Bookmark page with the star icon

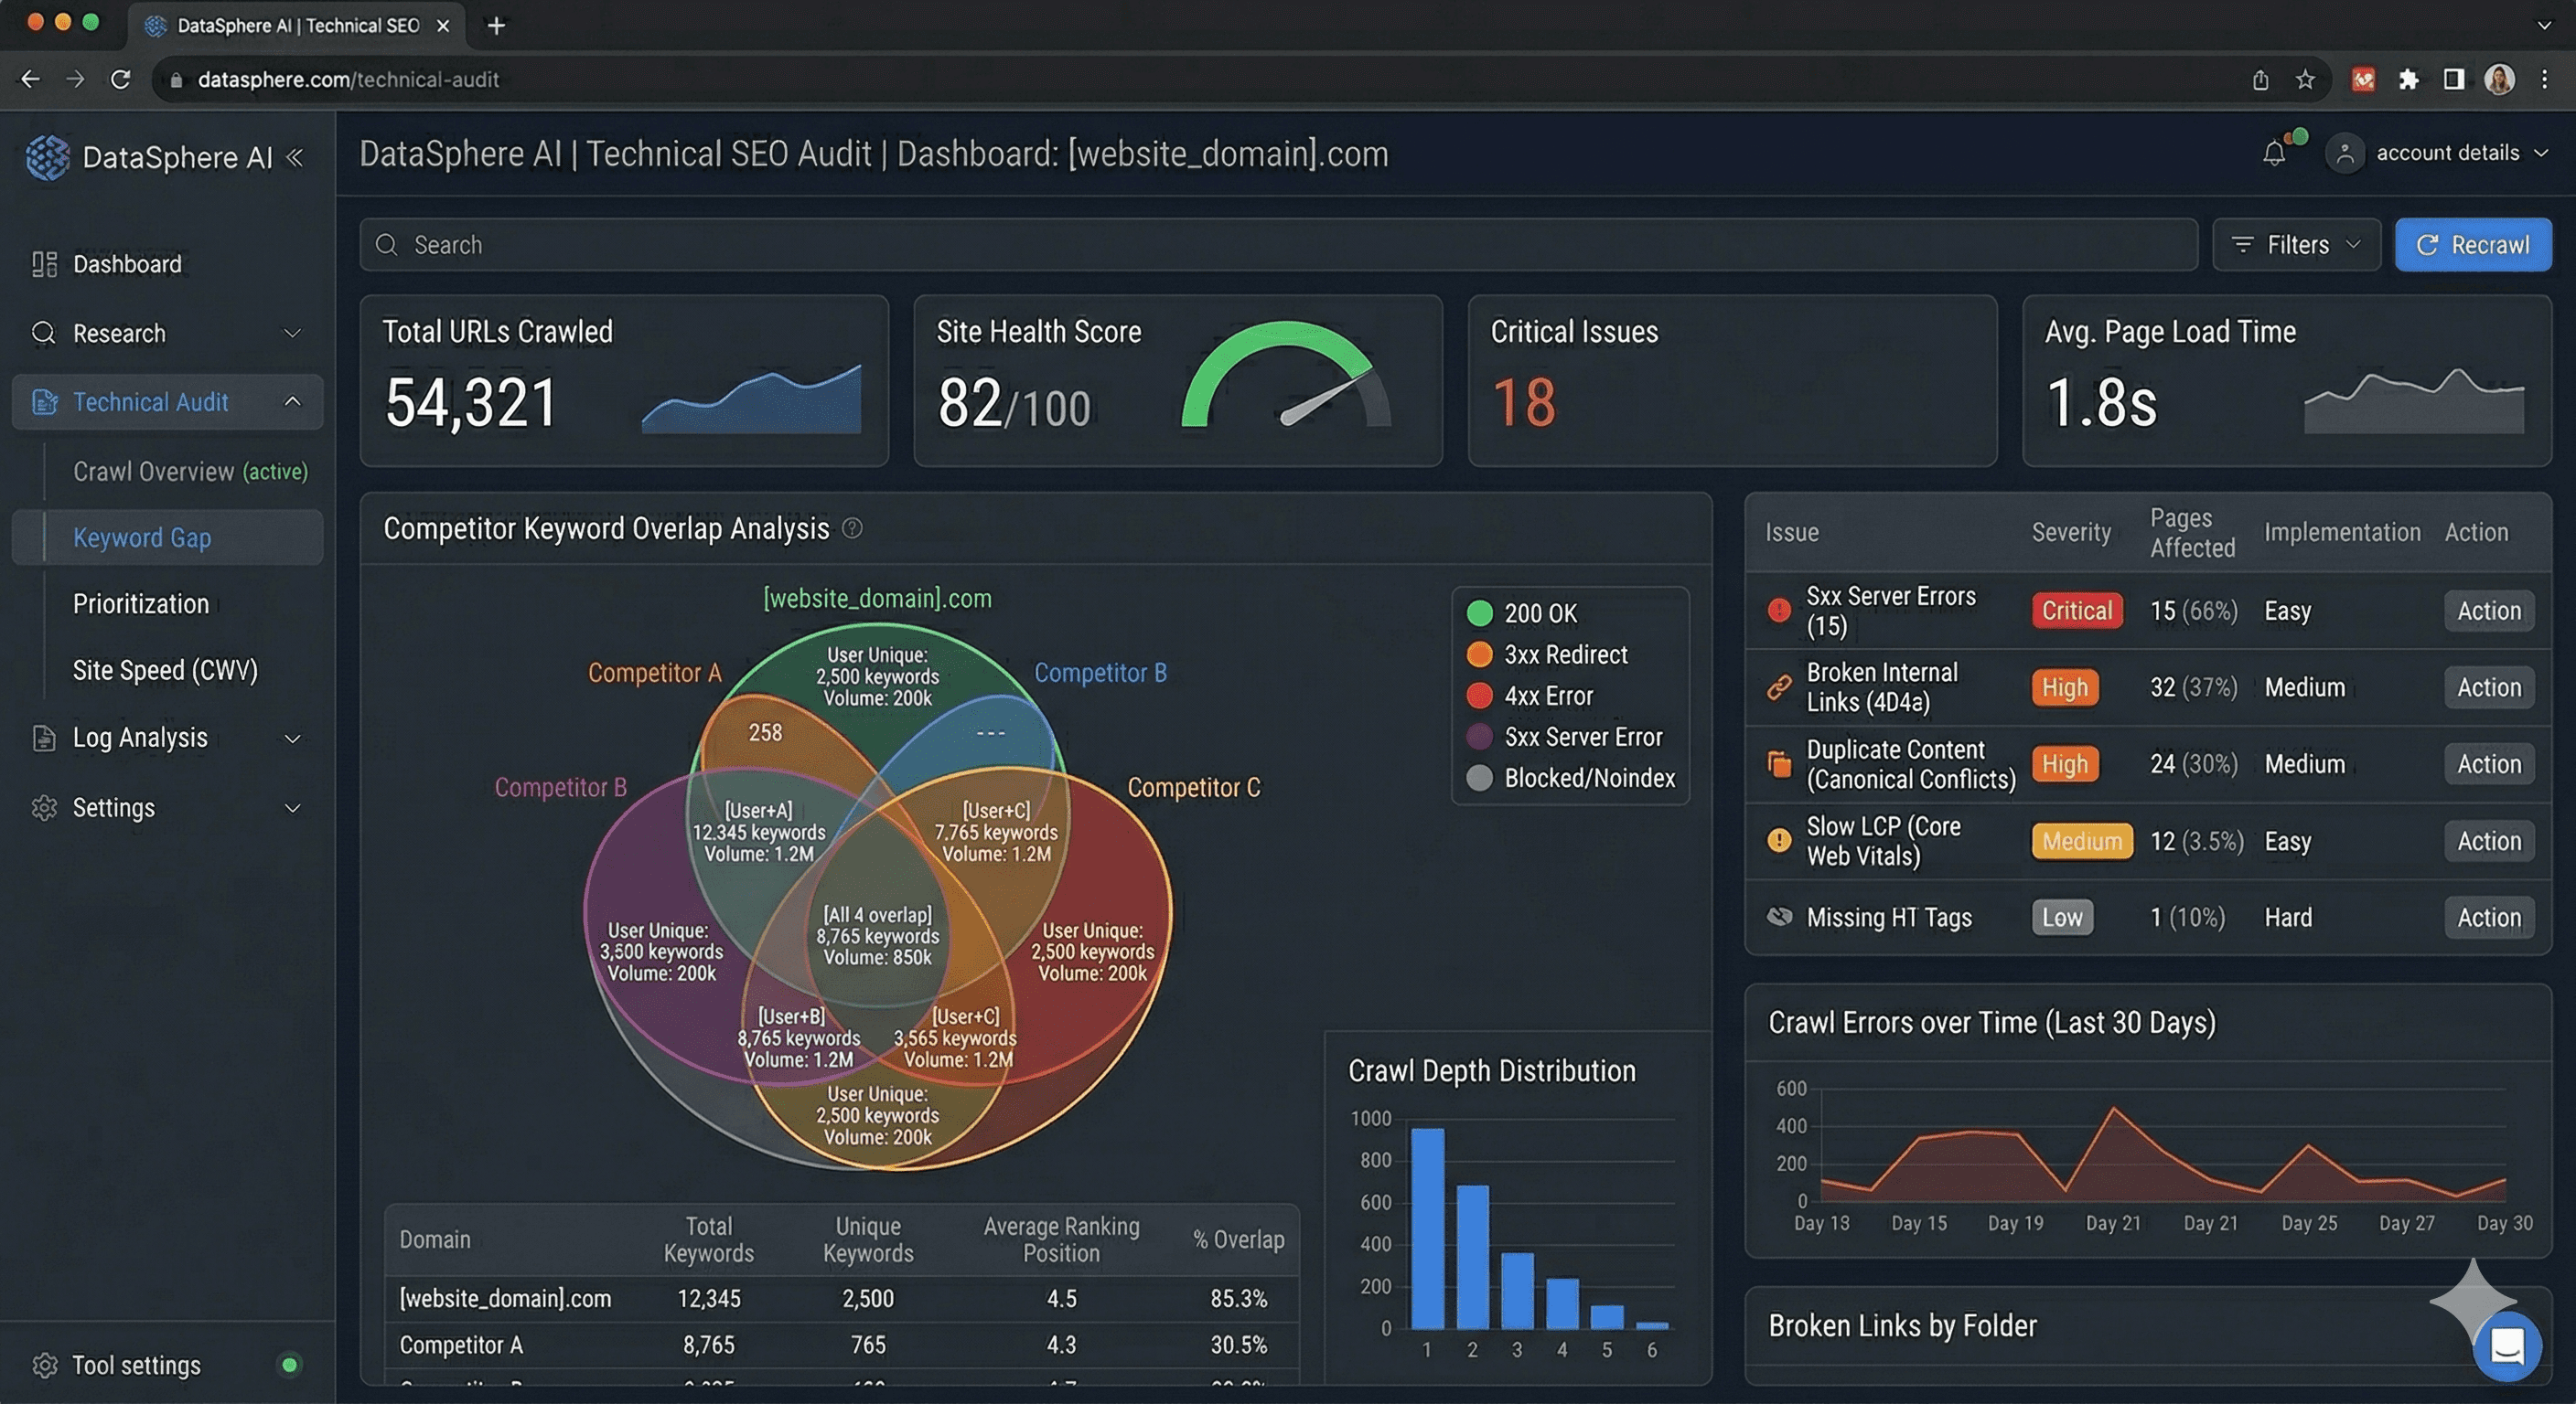[x=2305, y=80]
